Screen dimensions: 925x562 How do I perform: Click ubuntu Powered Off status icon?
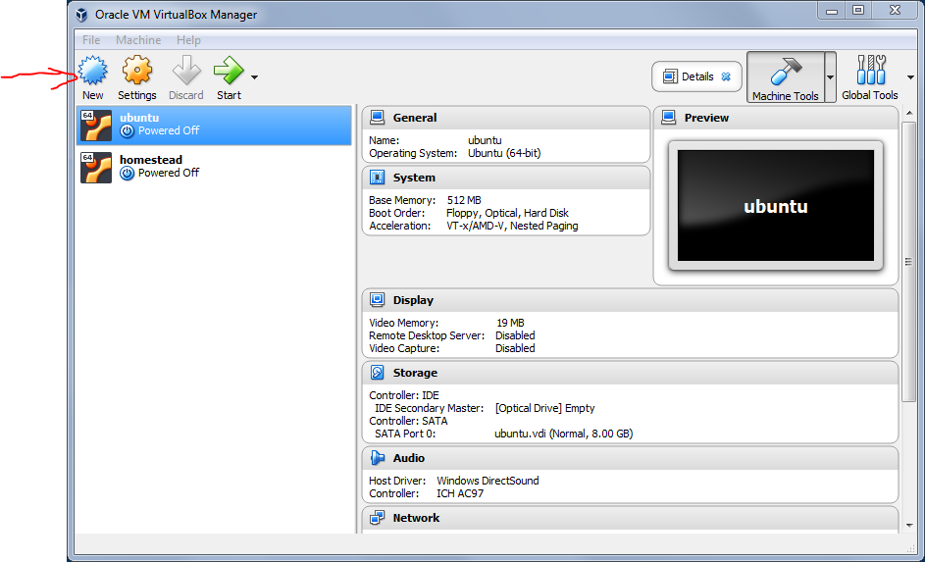127,130
